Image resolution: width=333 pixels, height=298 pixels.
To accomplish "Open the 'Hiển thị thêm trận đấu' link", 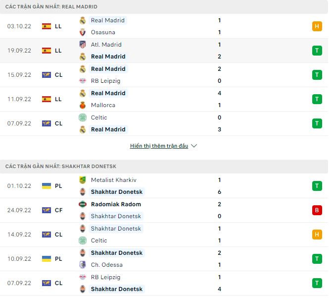I will [x=159, y=146].
